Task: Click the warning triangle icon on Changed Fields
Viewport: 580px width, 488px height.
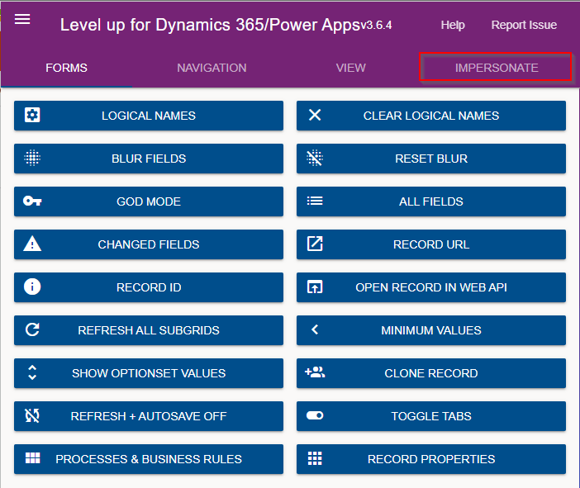Action: (x=32, y=244)
